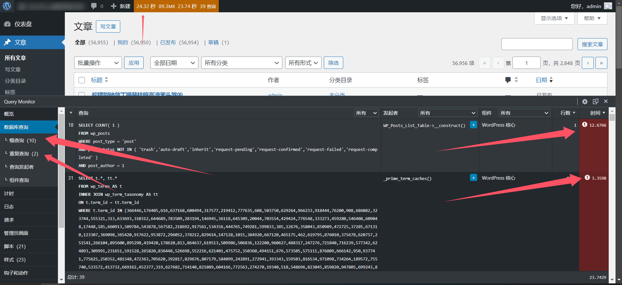Screen dimensions: 622x285
Task: Open Timing tab in Query Monitor
Action: pos(29,193)
